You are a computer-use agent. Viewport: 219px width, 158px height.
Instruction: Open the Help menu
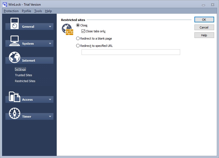48,11
